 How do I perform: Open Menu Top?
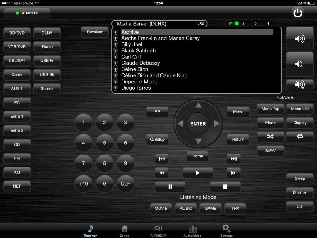click(x=271, y=109)
